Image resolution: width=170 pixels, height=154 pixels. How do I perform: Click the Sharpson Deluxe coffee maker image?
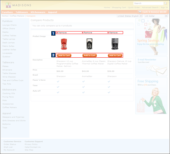pyautogui.click(x=115, y=44)
